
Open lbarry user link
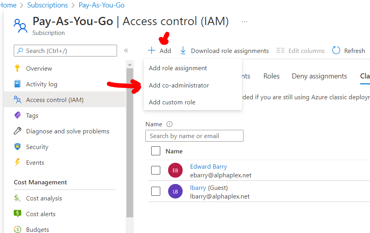198,188
